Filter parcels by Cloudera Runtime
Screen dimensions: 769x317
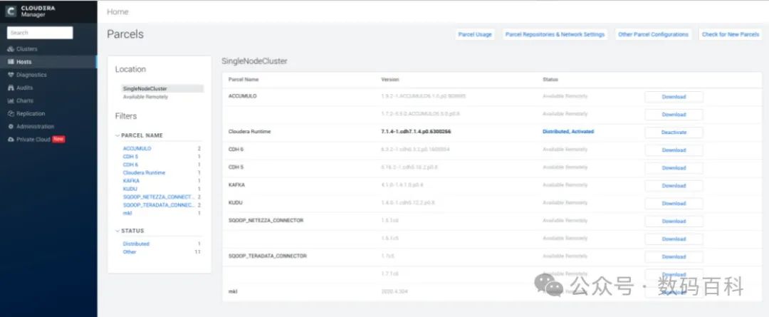144,172
